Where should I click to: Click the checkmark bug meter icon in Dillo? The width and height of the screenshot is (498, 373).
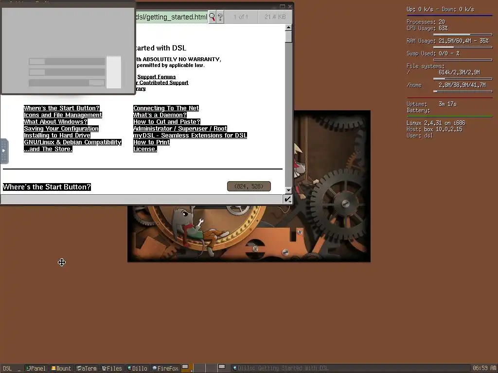pos(287,199)
